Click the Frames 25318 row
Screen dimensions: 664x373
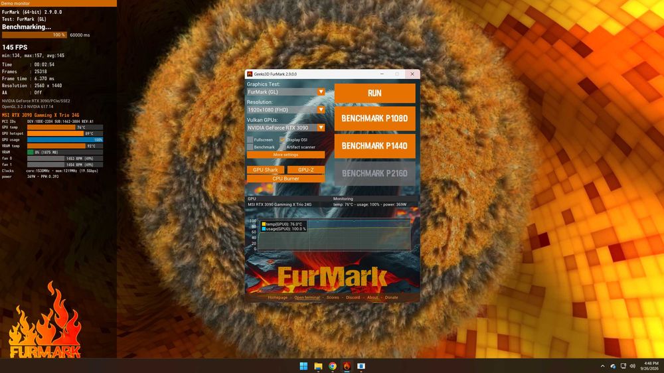coord(25,72)
